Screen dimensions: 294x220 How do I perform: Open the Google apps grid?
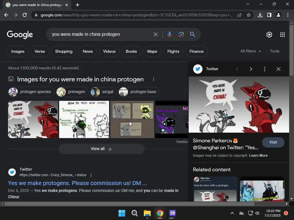coord(283,35)
